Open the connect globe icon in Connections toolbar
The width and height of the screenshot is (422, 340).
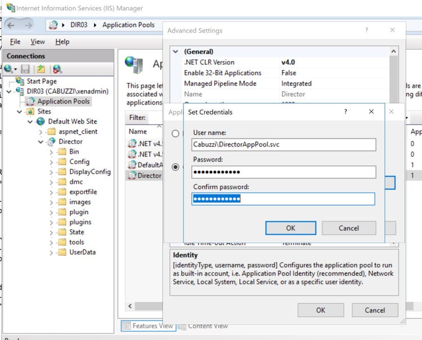click(8, 69)
